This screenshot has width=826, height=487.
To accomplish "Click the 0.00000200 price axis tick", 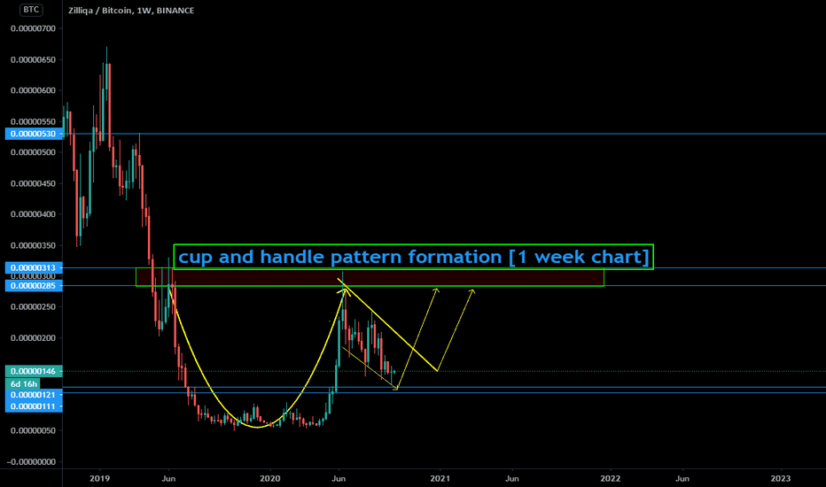I will coord(33,338).
